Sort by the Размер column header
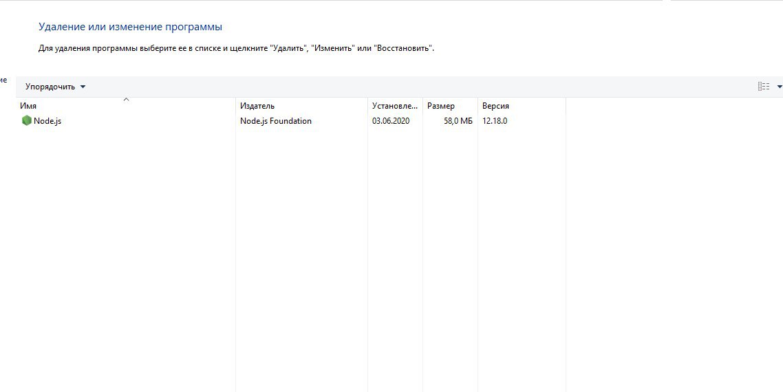The height and width of the screenshot is (392, 783). click(450, 106)
